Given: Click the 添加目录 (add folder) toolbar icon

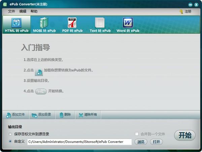Looking at the screenshot, I should 34,115.
